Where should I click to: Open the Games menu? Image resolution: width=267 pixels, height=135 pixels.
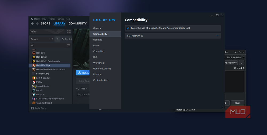61,19
